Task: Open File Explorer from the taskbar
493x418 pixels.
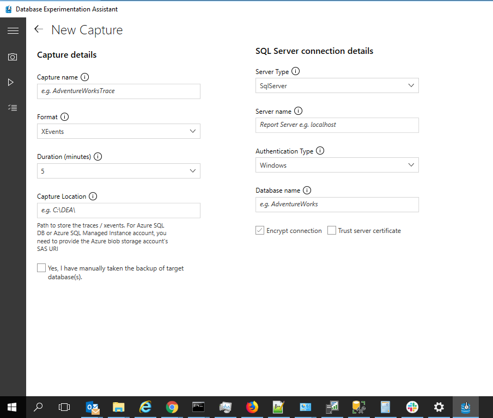Action: point(119,407)
